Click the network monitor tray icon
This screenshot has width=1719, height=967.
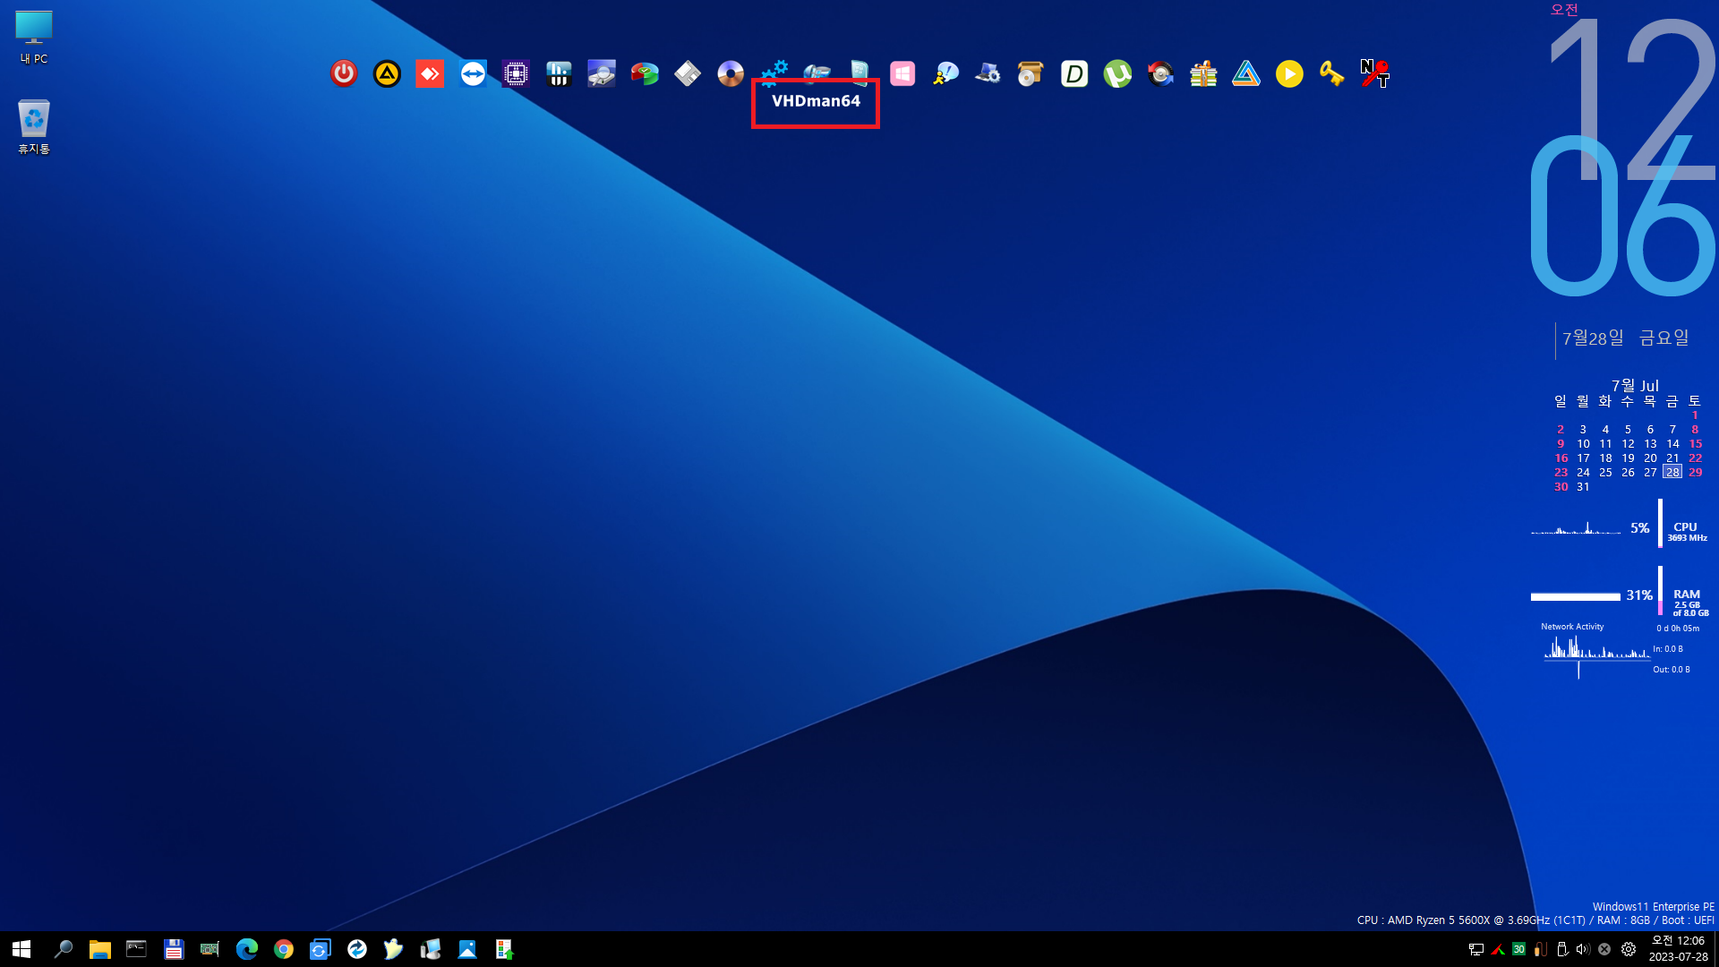click(x=1475, y=949)
